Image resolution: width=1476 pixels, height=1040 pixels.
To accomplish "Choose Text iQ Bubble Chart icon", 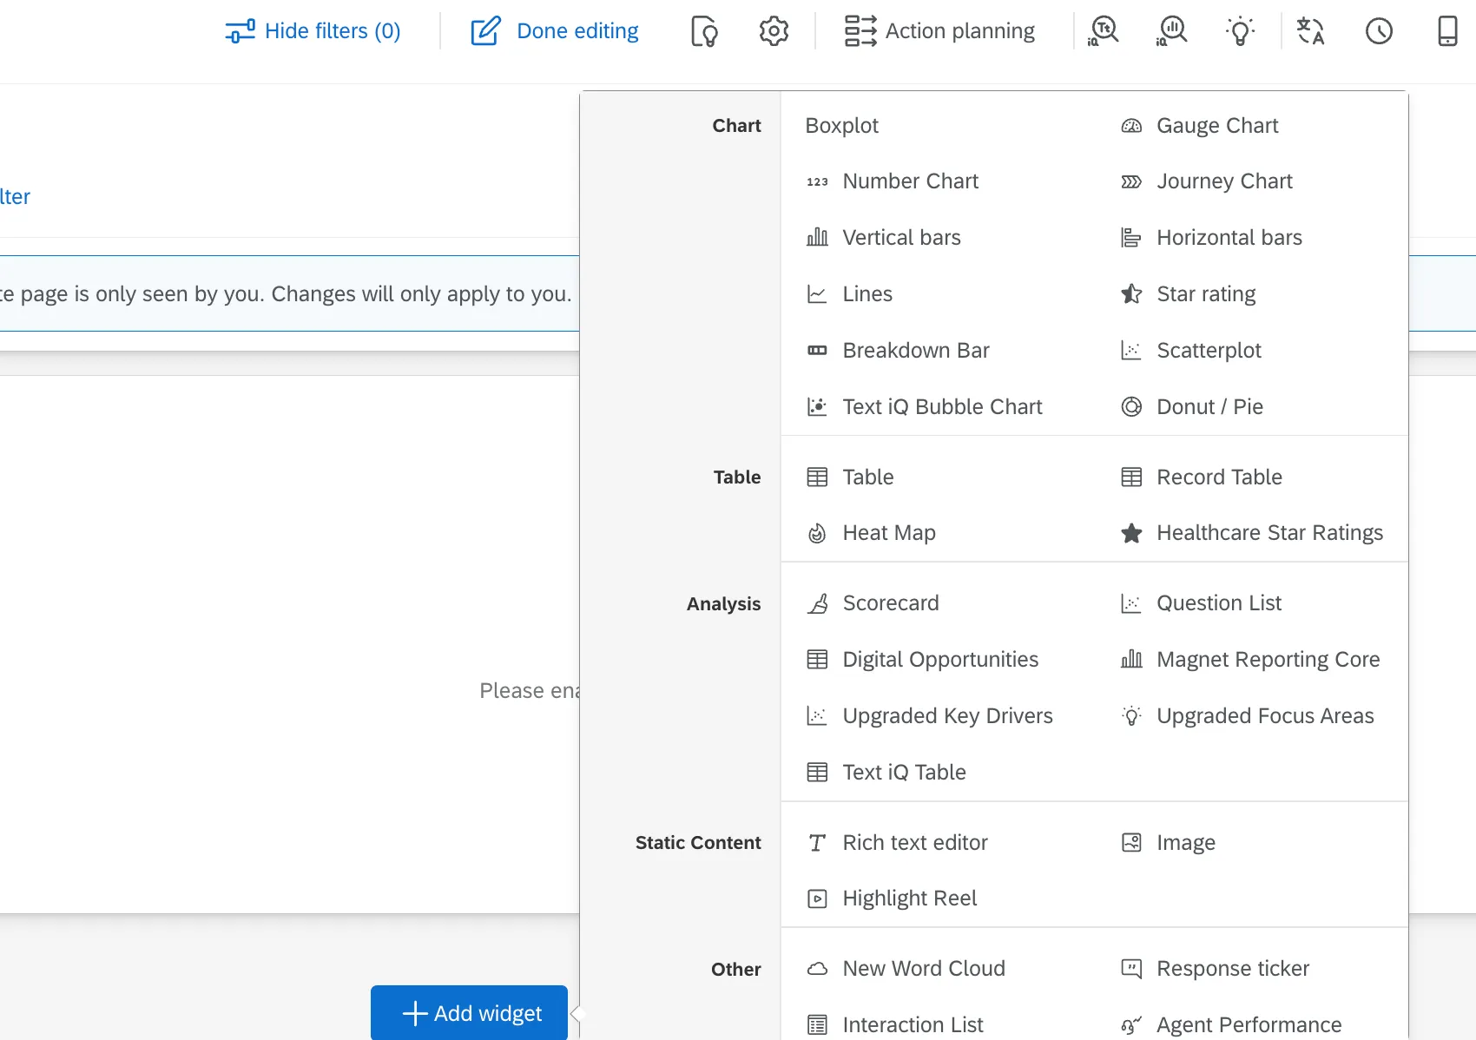I will tap(817, 406).
